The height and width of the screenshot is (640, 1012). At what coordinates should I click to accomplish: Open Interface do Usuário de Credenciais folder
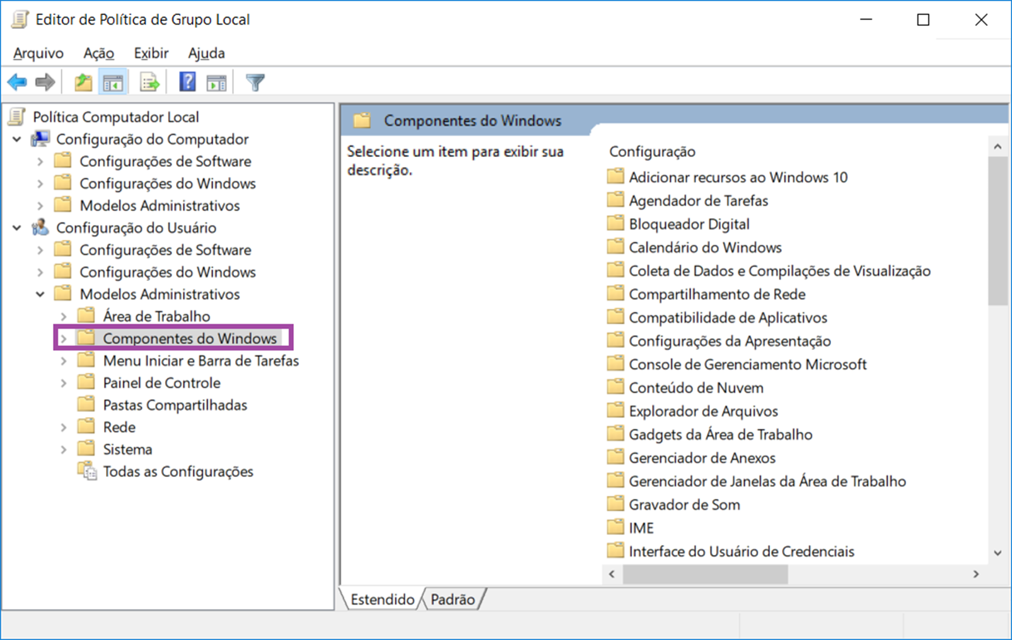tap(742, 551)
